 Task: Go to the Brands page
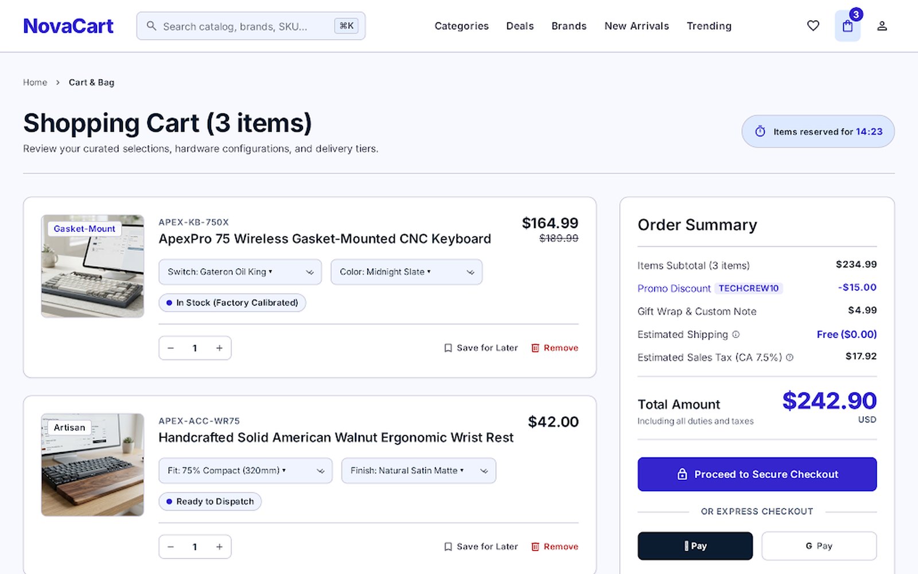point(569,26)
